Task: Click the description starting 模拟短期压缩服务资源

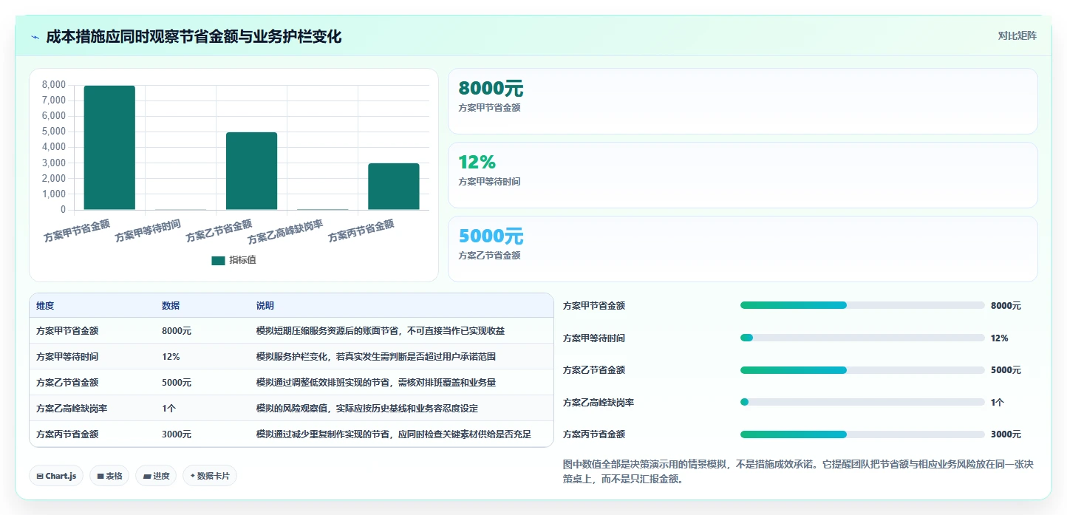Action: (381, 331)
